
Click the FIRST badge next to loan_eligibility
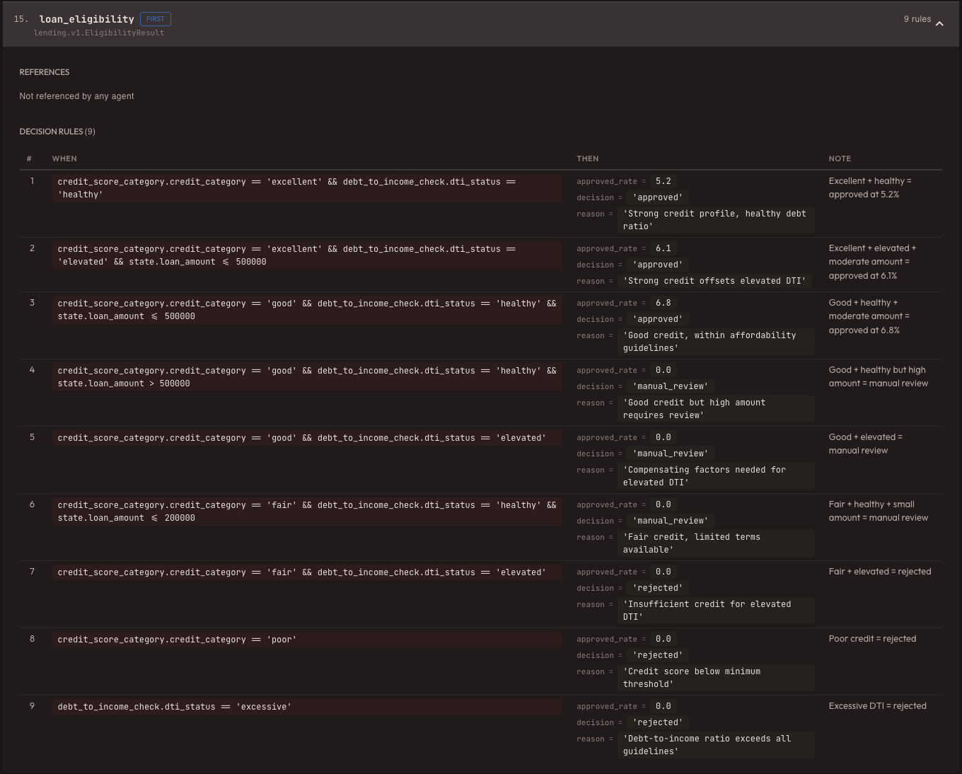[x=155, y=19]
